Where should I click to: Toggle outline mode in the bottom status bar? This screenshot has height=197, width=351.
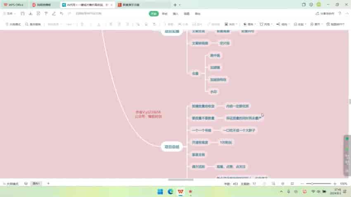pyautogui.click(x=11, y=183)
